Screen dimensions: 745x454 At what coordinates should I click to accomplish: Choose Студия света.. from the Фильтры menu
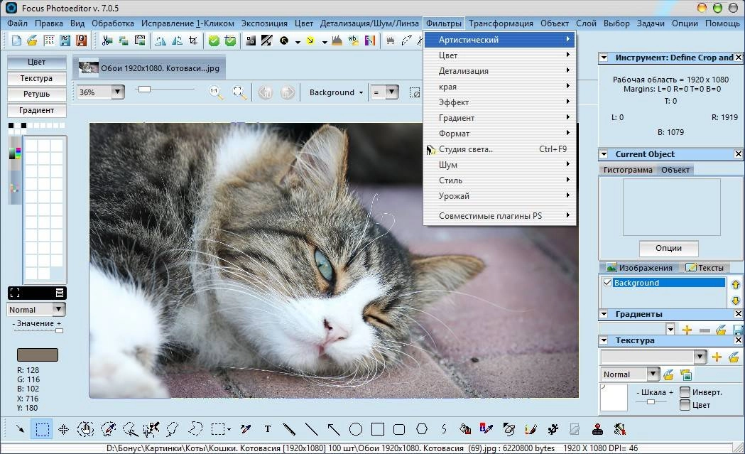[x=499, y=148]
